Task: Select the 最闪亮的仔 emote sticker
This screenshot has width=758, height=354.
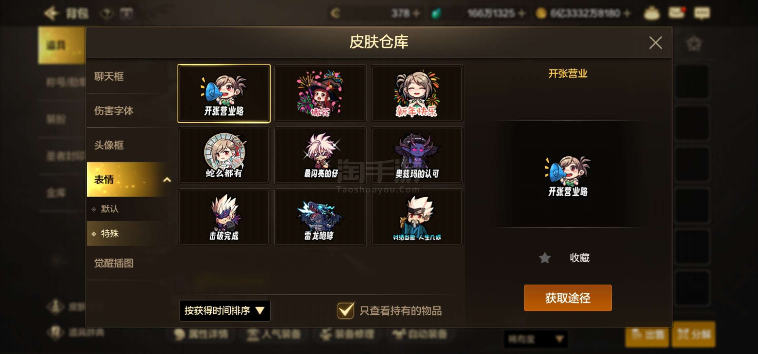Action: 320,155
